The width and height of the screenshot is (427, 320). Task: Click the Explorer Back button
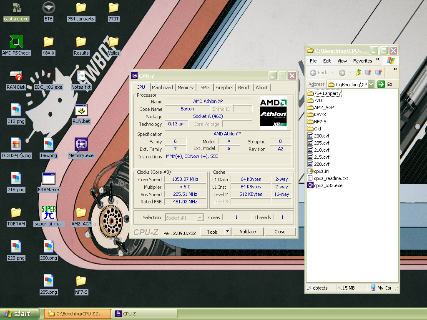click(x=319, y=72)
